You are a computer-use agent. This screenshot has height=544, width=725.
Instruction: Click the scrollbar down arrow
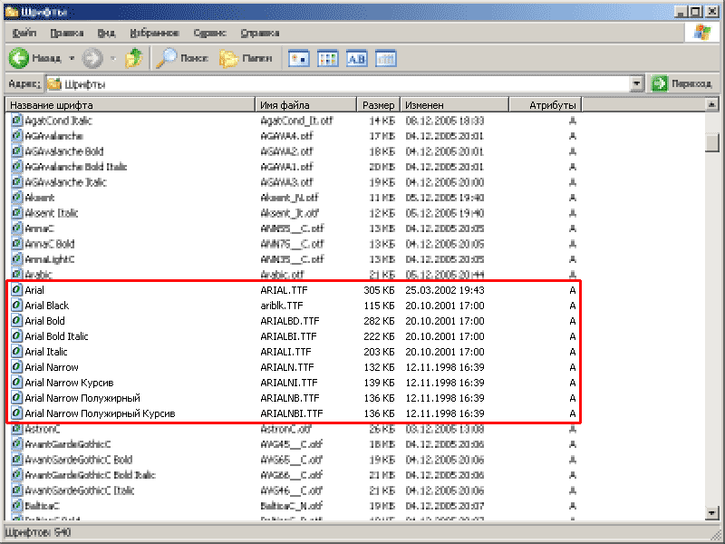pyautogui.click(x=712, y=512)
